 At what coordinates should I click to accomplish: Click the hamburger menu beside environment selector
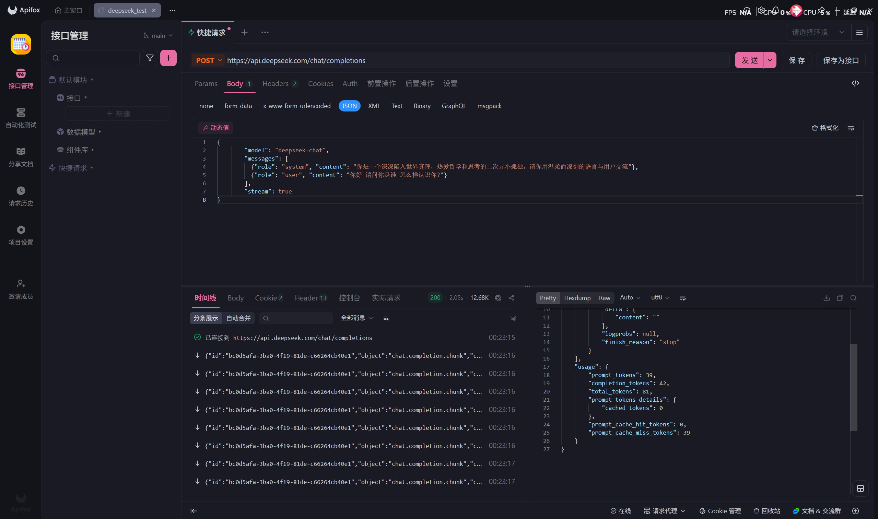(859, 33)
